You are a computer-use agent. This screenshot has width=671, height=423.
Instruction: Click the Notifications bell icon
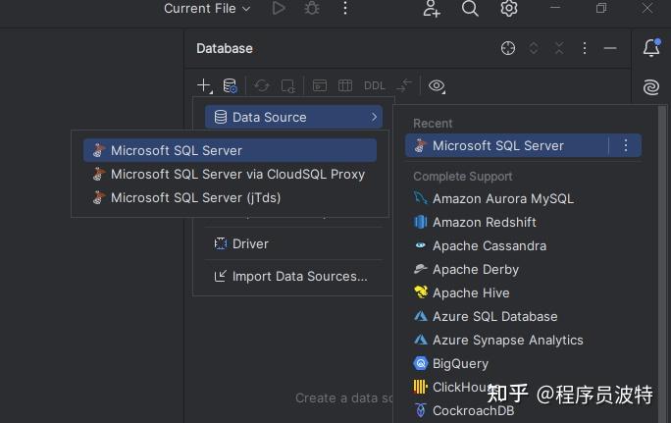[x=650, y=48]
